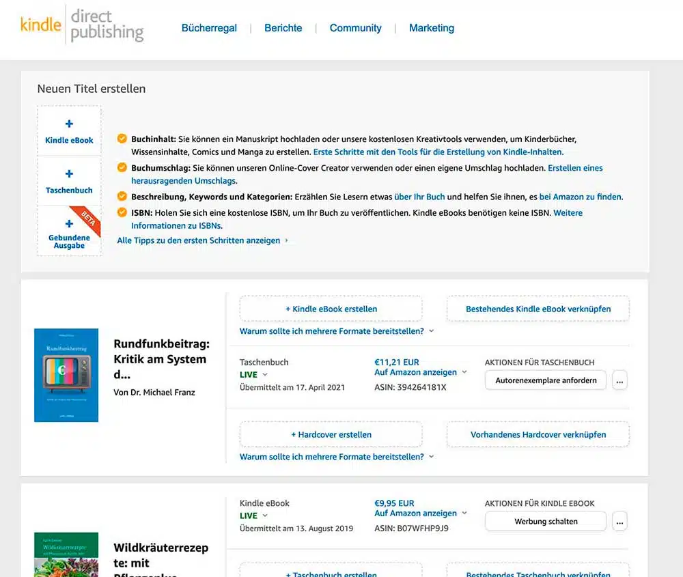Screen dimensions: 683x577
Task: Follow the 'über Ihr Buch' link
Action: pyautogui.click(x=419, y=197)
